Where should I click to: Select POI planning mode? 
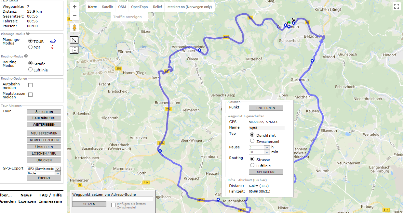(31, 47)
